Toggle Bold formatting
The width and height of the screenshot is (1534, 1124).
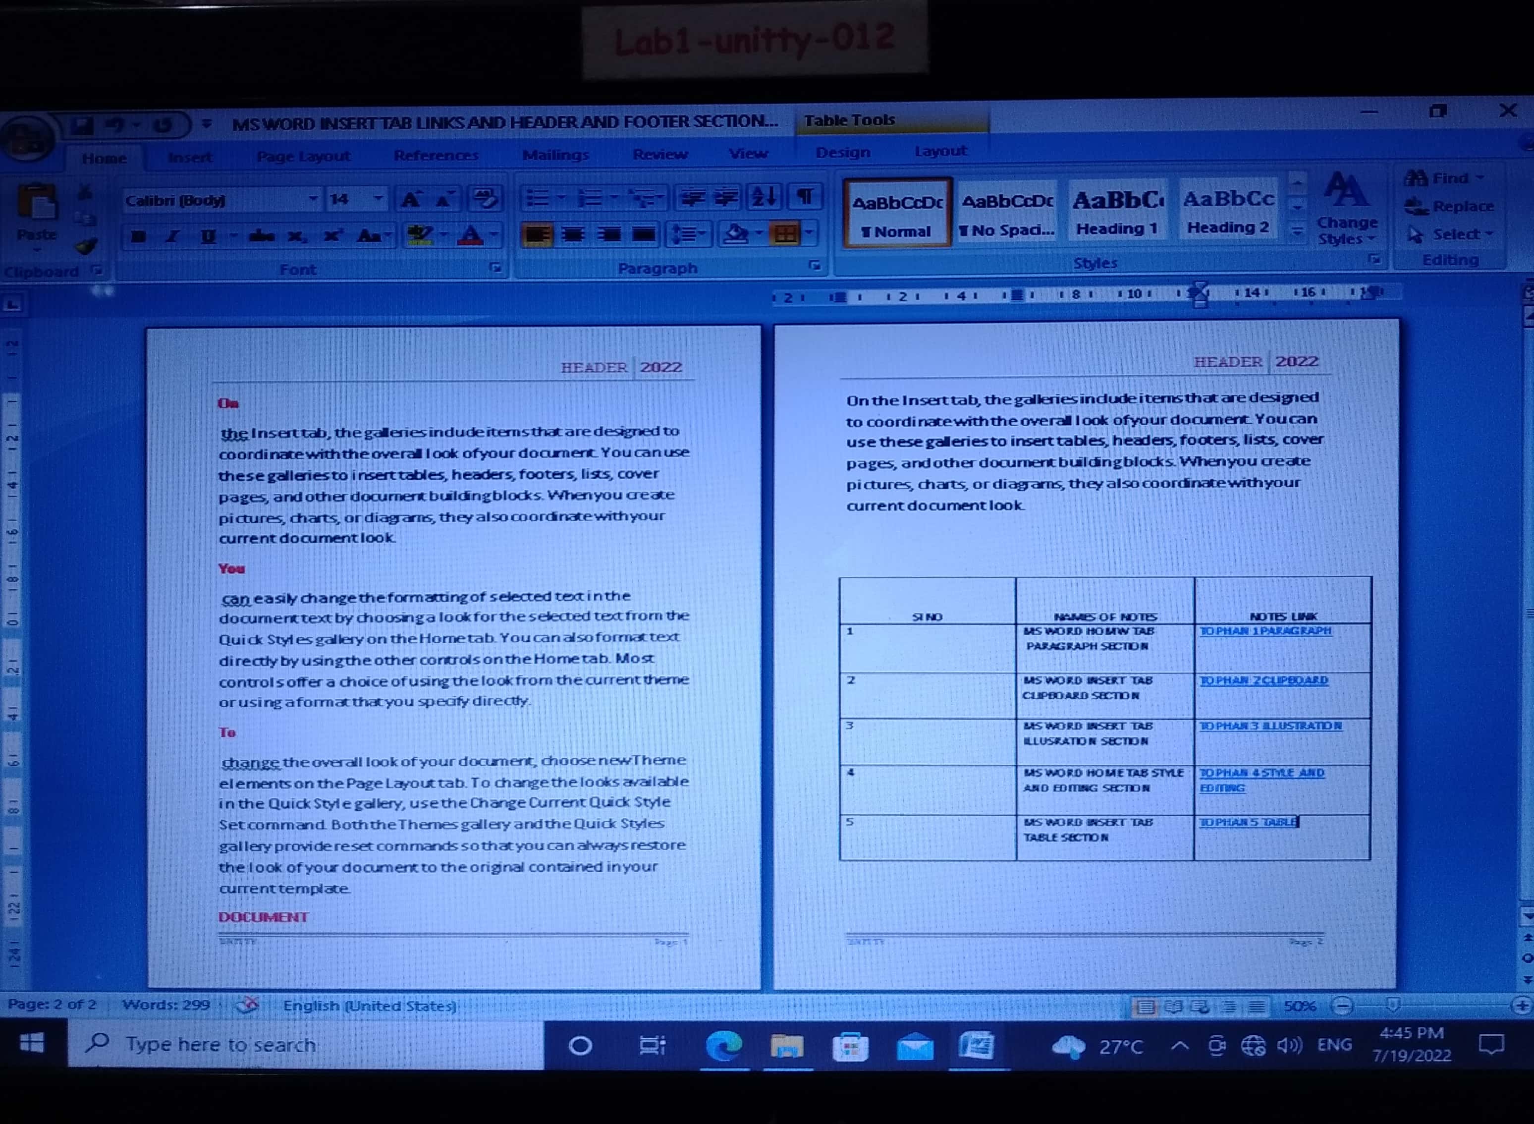pos(138,237)
